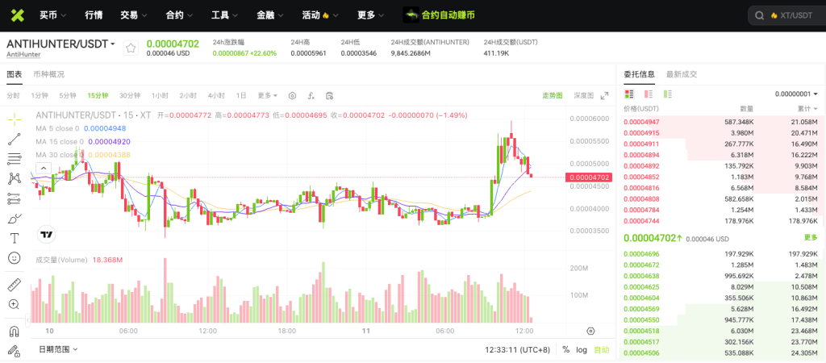Open the horizontal lines Fibonacci tool
Viewport: 826px width, 363px height.
pyautogui.click(x=15, y=159)
